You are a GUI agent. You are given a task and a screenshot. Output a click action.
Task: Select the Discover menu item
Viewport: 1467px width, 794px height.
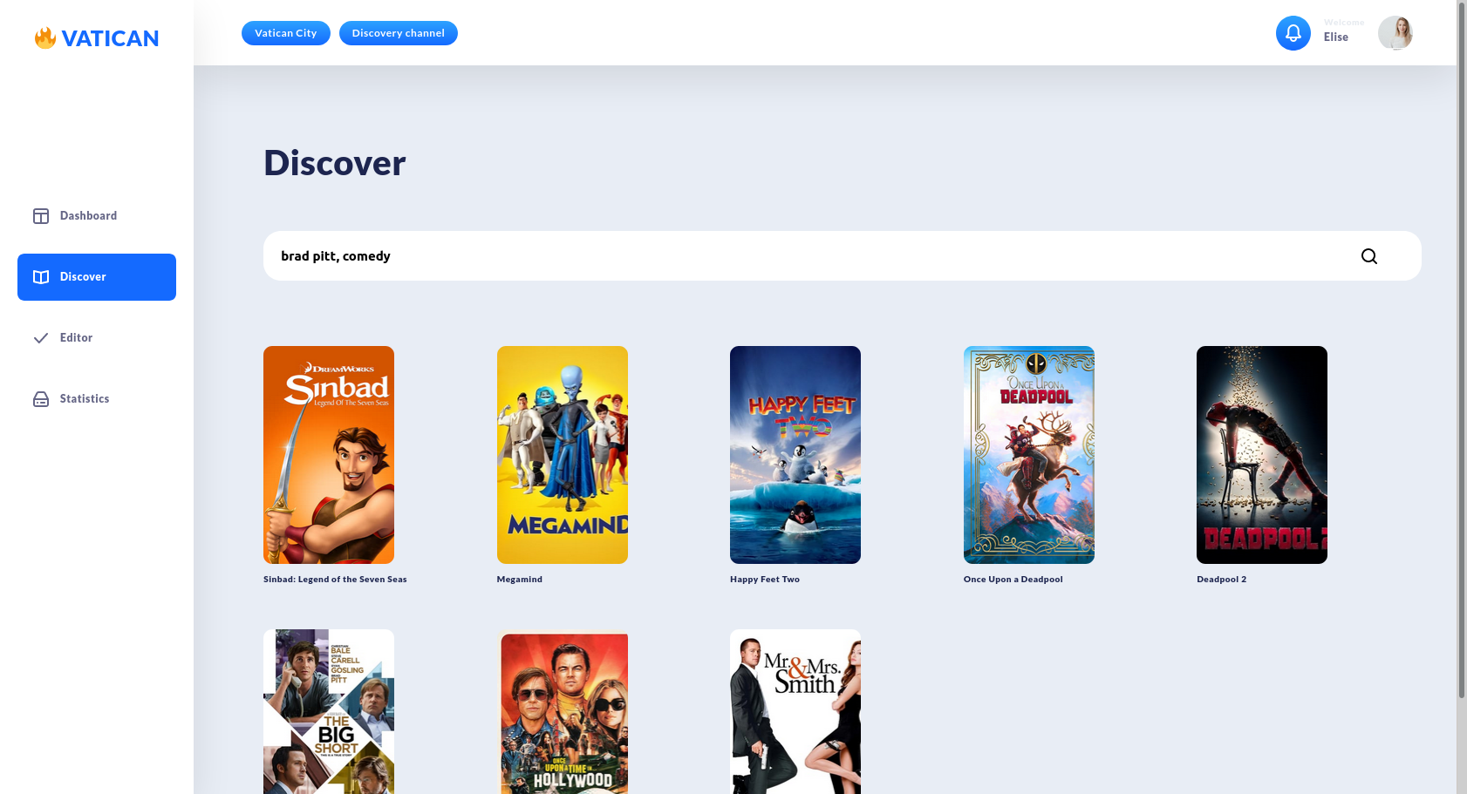coord(97,277)
